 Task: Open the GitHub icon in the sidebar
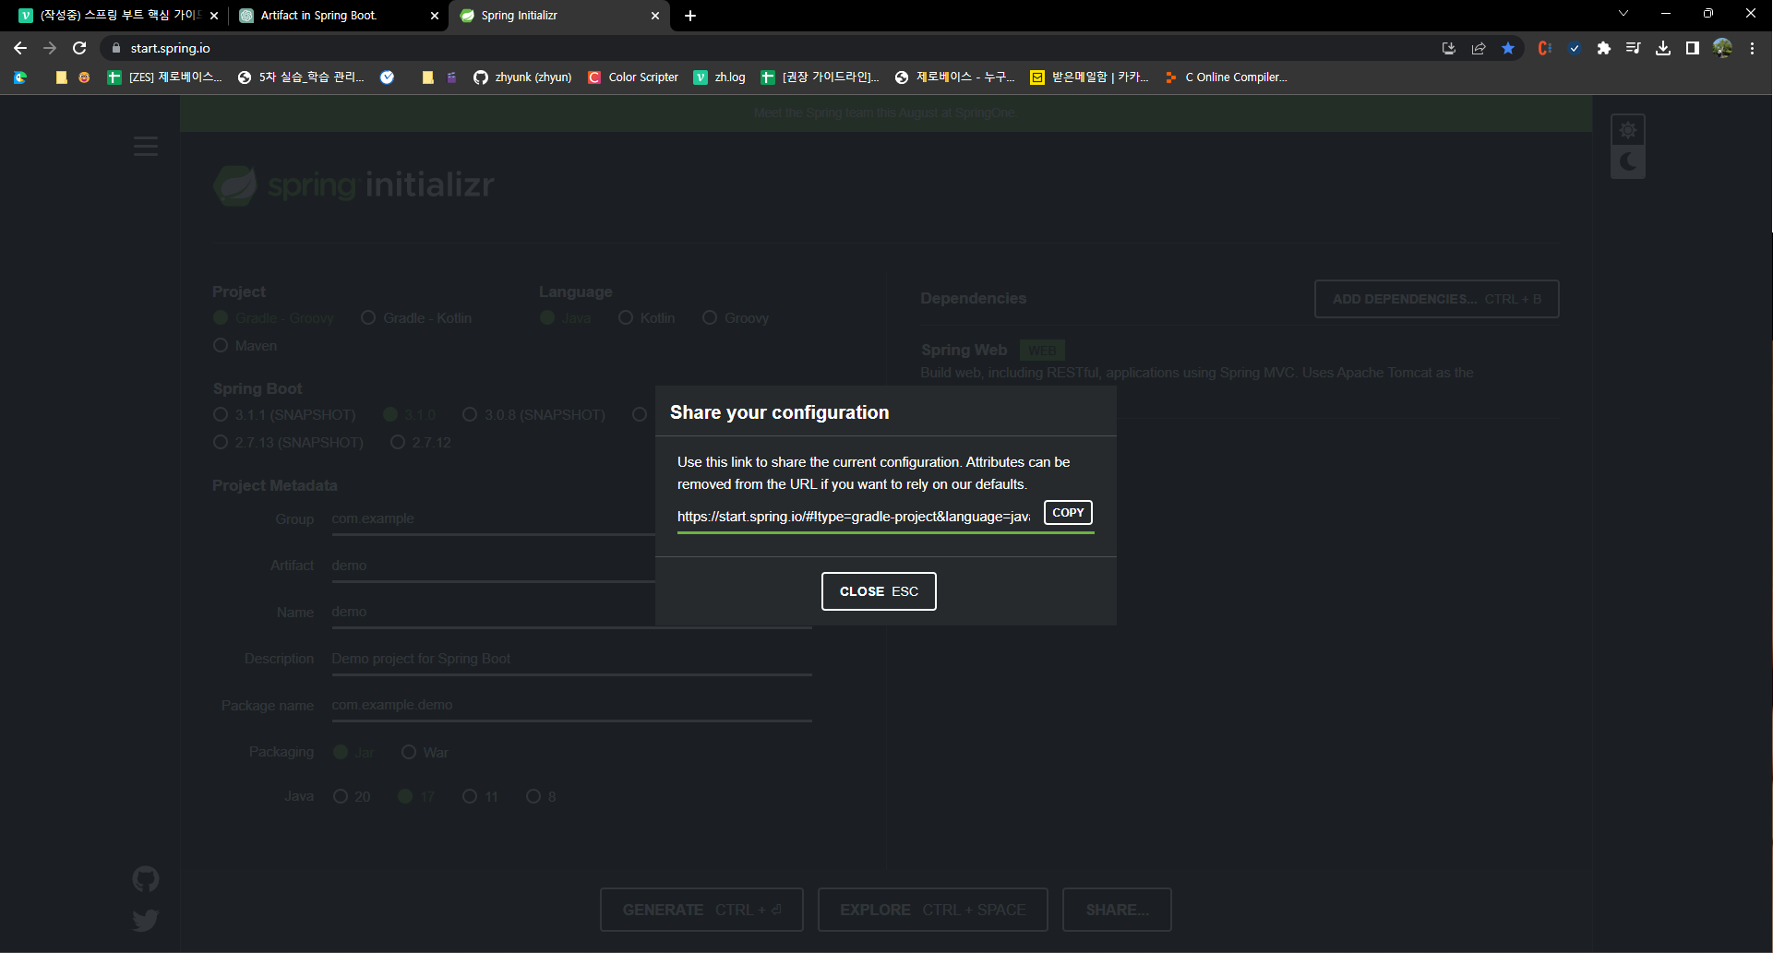(x=146, y=879)
